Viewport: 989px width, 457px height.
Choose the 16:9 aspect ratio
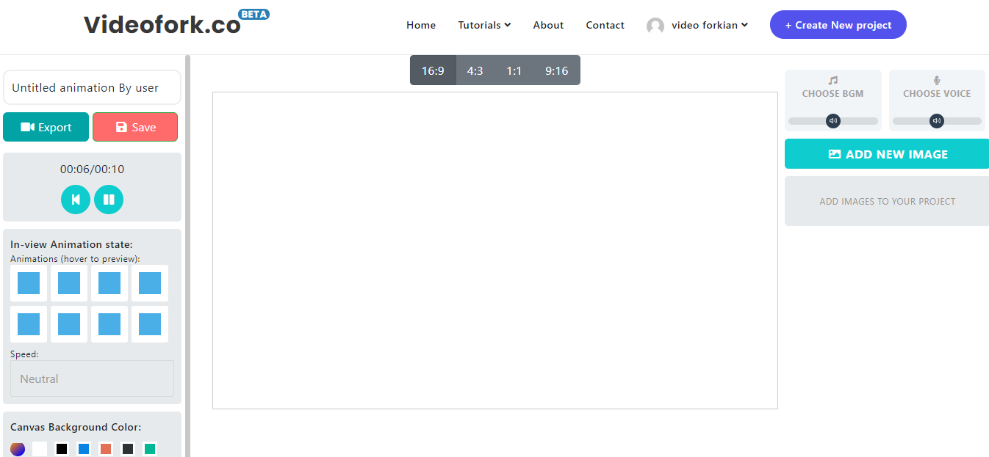433,70
